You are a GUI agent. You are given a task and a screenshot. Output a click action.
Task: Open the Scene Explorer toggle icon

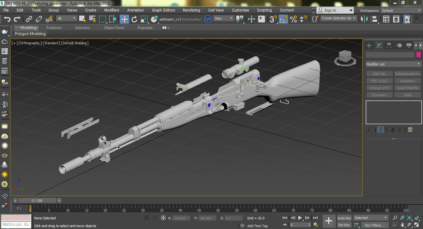coord(386,19)
